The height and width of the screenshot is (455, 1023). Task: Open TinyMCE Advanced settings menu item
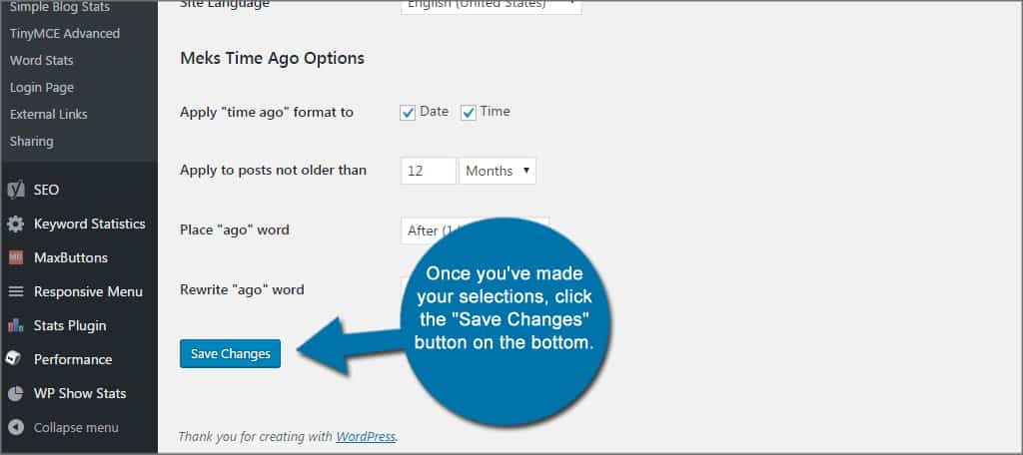coord(65,33)
